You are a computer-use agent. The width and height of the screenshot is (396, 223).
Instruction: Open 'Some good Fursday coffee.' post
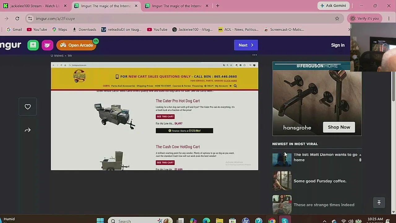(x=320, y=181)
